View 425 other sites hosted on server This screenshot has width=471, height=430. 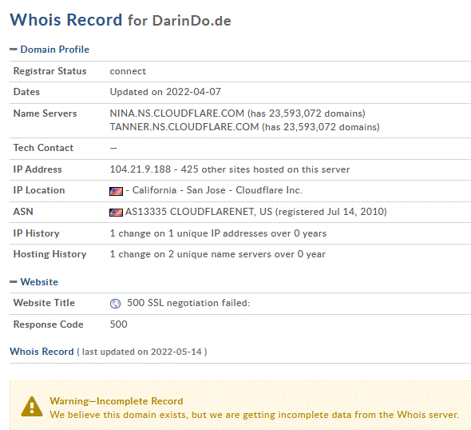[x=265, y=169]
